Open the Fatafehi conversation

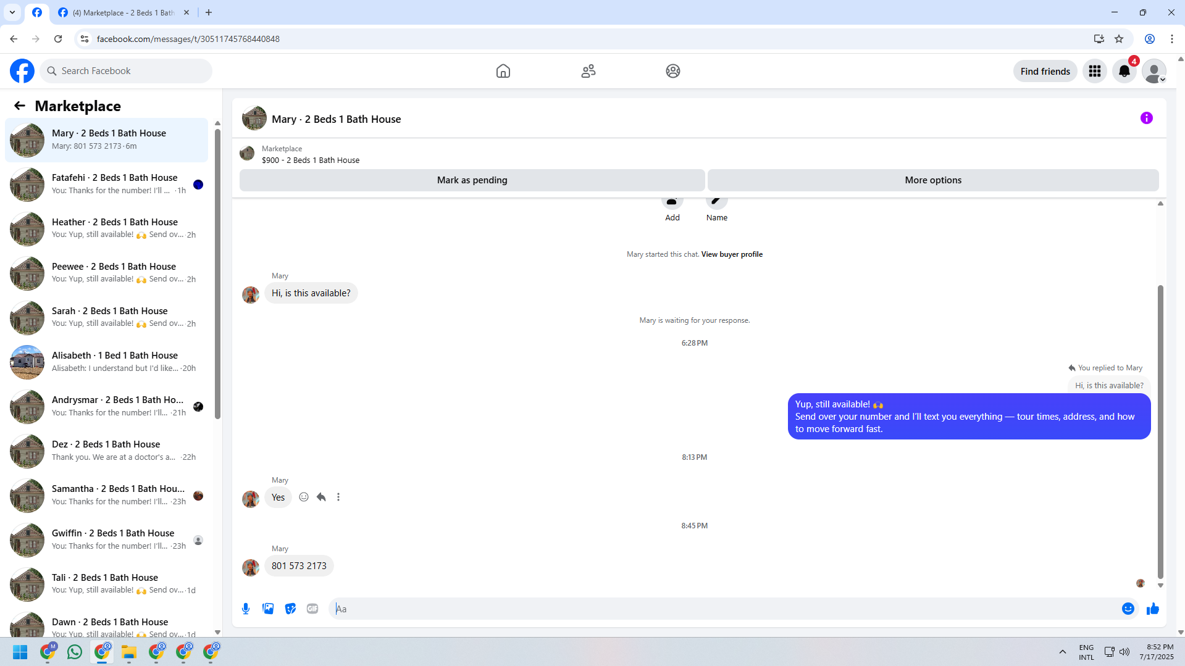pyautogui.click(x=106, y=184)
